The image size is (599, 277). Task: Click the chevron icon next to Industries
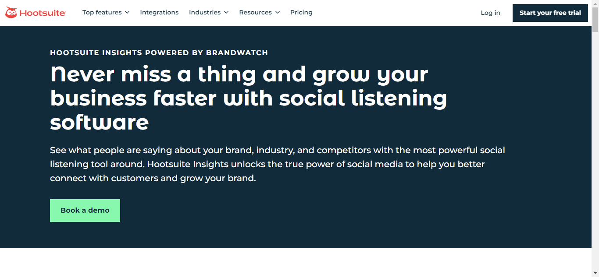pos(227,12)
